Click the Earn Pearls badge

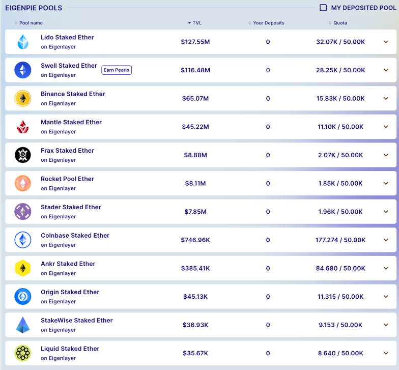pos(117,70)
